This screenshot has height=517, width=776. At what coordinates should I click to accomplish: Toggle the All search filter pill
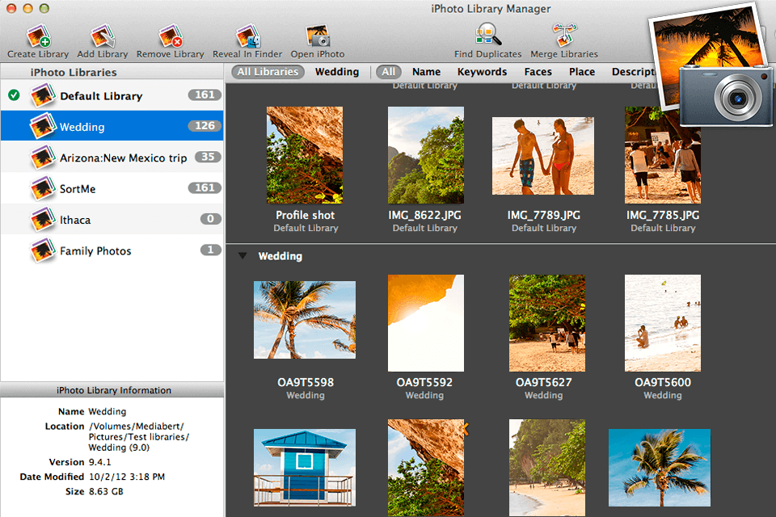[x=389, y=72]
